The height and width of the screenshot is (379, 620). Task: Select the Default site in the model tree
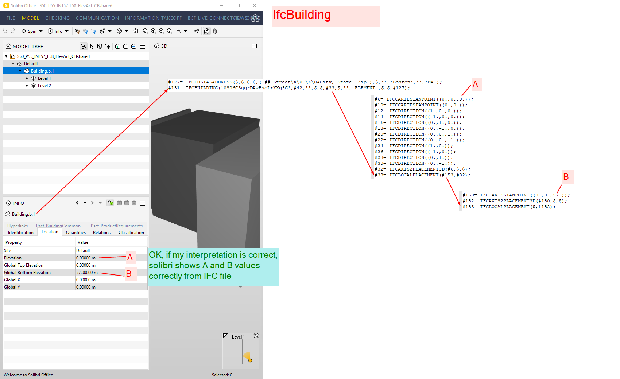click(x=76, y=64)
